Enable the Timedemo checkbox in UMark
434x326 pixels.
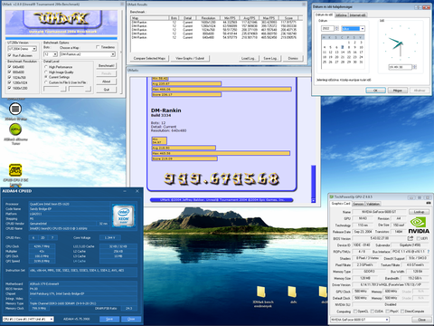coord(98,47)
